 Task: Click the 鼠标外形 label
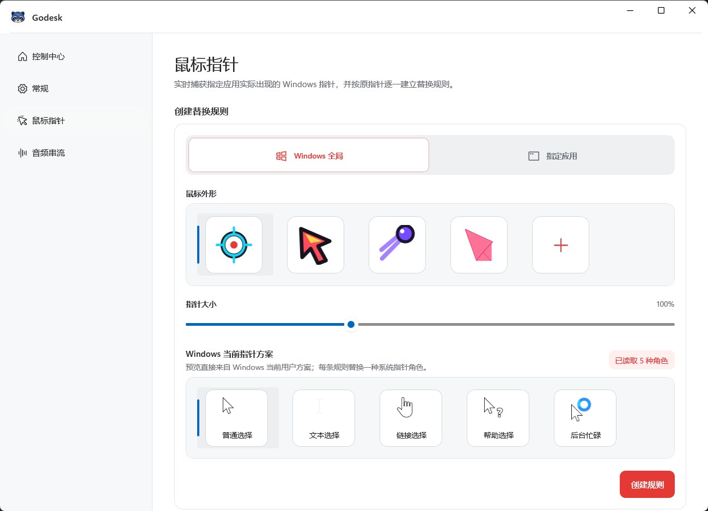202,194
